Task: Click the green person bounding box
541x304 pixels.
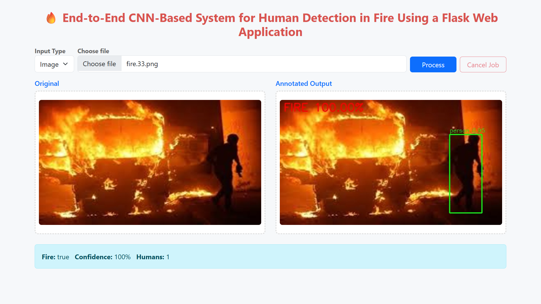Action: pos(466,174)
